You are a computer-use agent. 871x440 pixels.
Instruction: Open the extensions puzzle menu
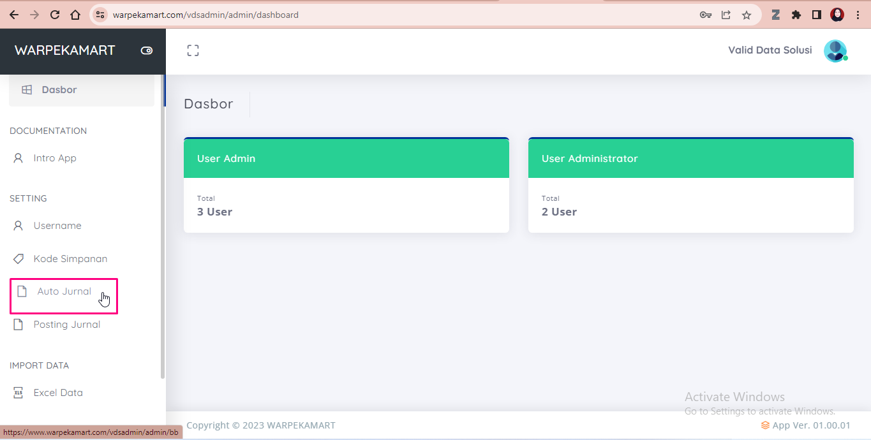pyautogui.click(x=796, y=15)
